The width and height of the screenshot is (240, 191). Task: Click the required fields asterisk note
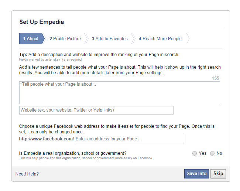(x=51, y=59)
